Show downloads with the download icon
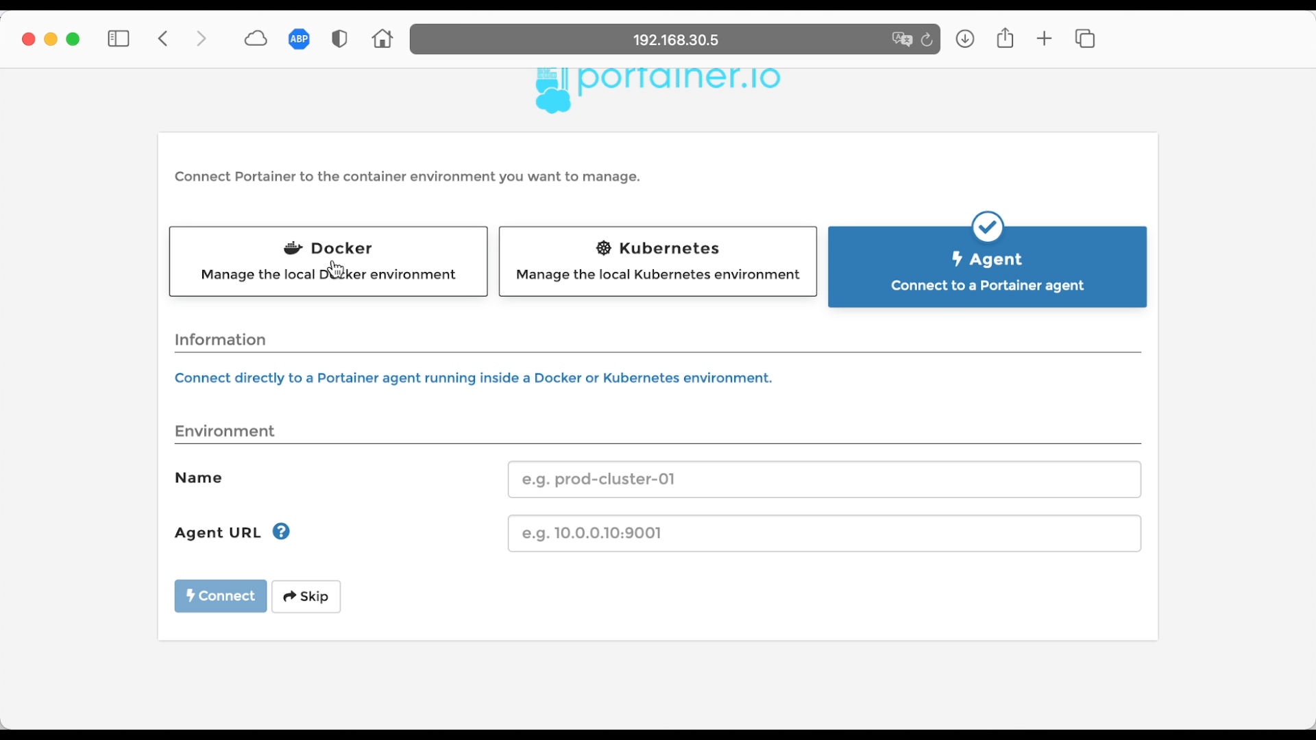The height and width of the screenshot is (740, 1316). point(965,39)
